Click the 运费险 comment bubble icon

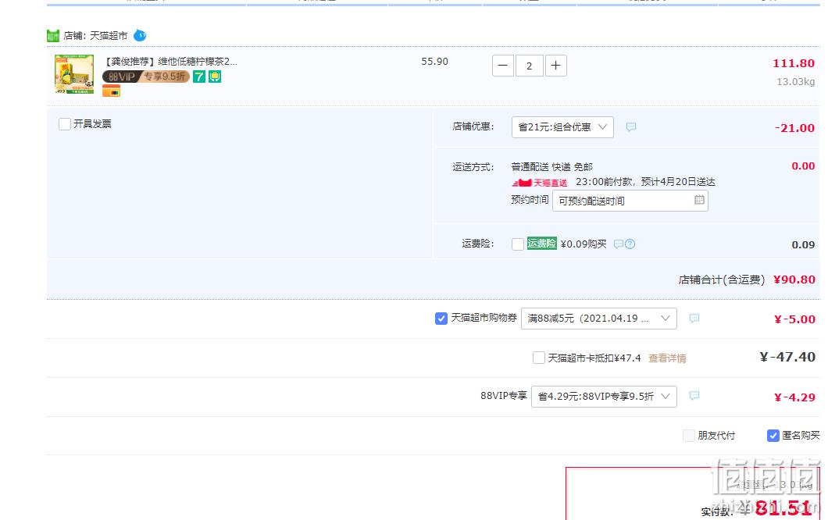[619, 244]
